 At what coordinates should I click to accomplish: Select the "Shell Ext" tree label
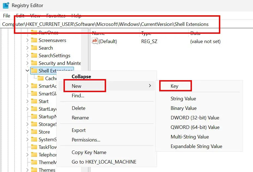point(56,71)
